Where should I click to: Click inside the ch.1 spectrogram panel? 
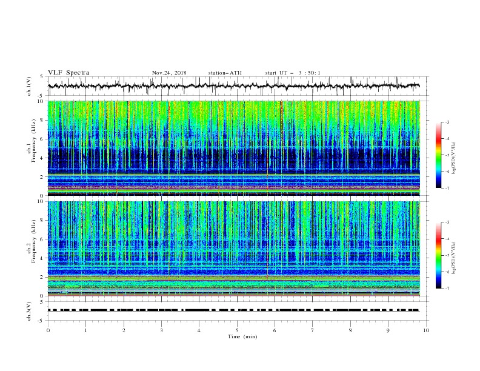coord(234,148)
